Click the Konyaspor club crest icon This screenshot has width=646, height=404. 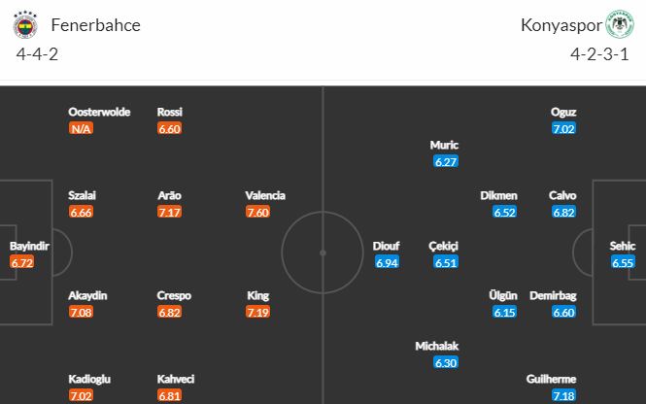[x=619, y=24]
